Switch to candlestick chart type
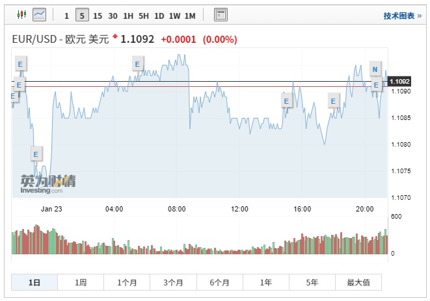The height and width of the screenshot is (301, 430). pos(21,15)
